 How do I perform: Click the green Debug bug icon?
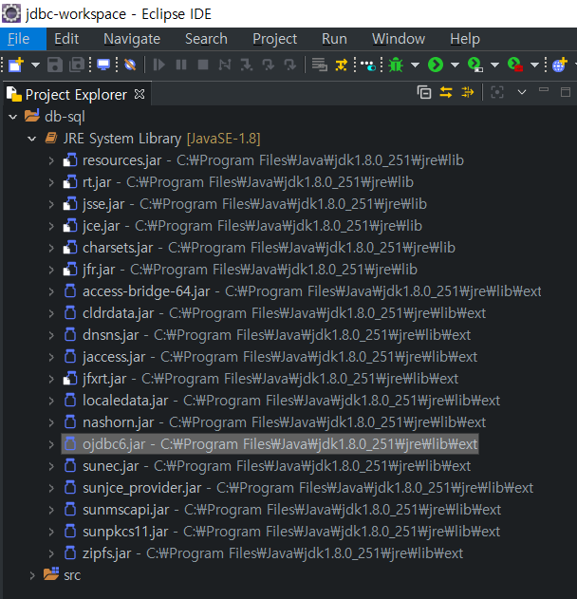396,65
